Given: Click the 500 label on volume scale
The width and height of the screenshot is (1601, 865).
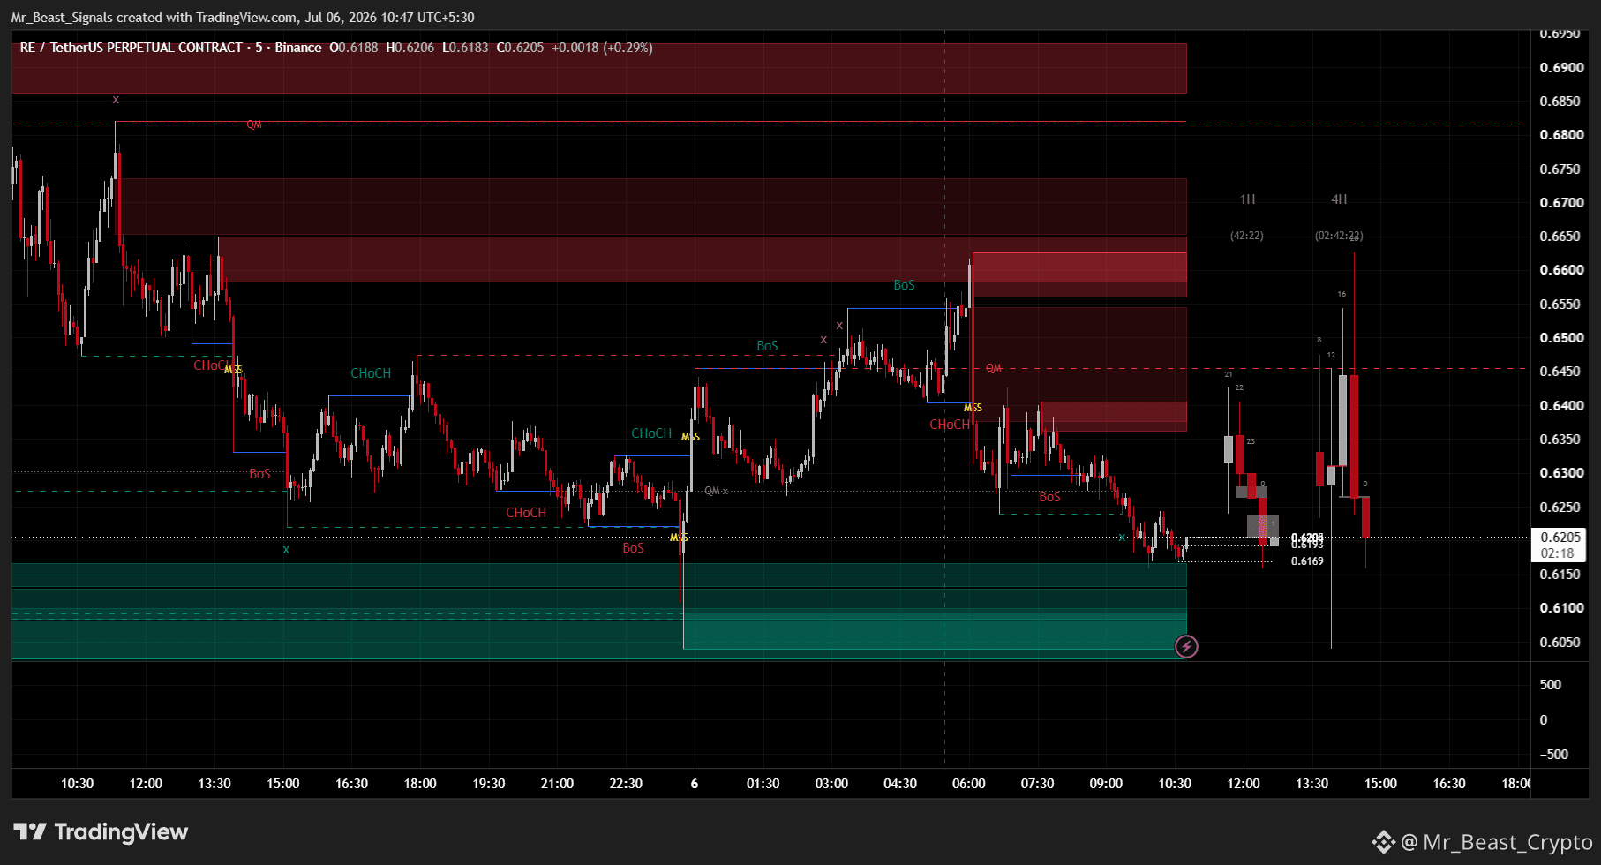Looking at the screenshot, I should point(1550,685).
